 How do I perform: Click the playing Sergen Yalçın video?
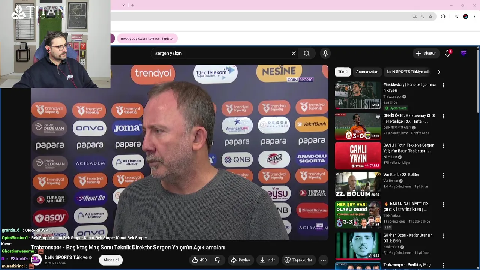pos(180,152)
